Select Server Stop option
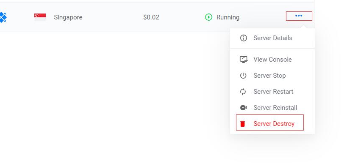 click(x=272, y=76)
